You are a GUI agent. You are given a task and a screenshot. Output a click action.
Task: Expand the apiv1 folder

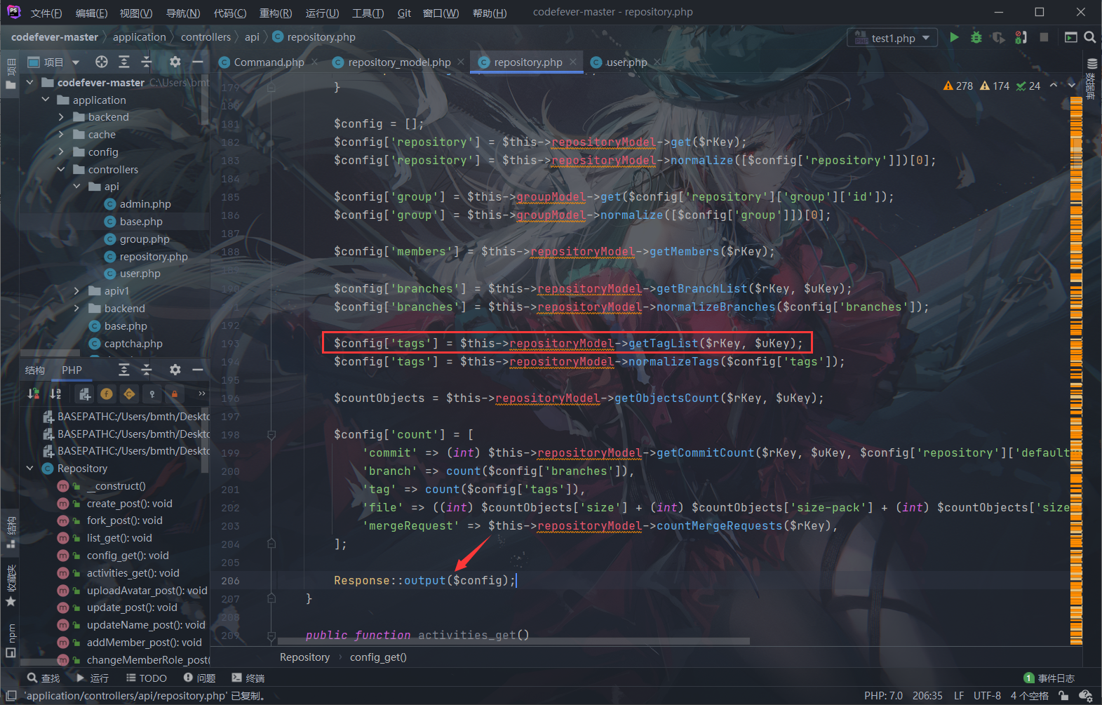pyautogui.click(x=76, y=290)
